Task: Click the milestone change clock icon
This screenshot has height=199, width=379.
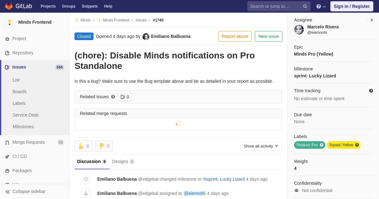Action: click(x=86, y=179)
